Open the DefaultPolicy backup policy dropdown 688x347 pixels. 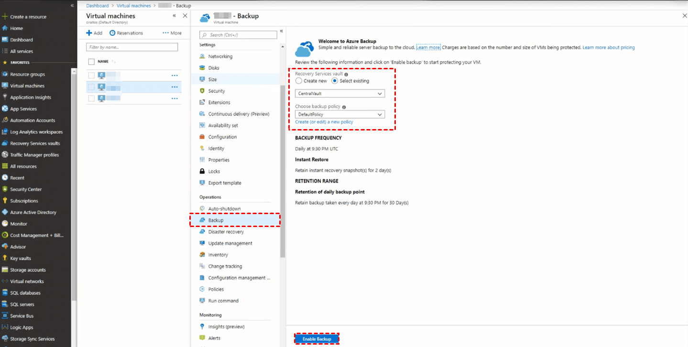(x=340, y=114)
